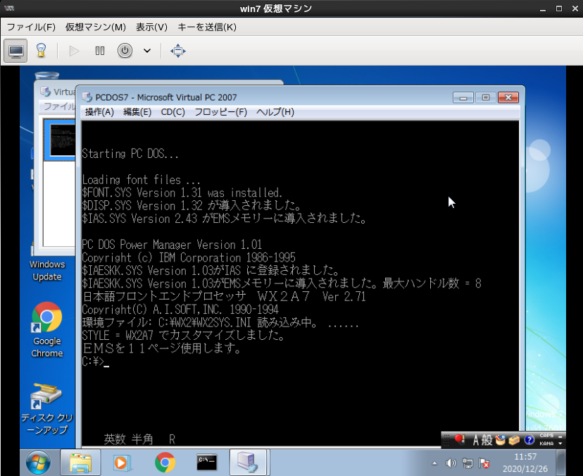Start the virtual machine with the play button
583x476 pixels.
coord(74,51)
